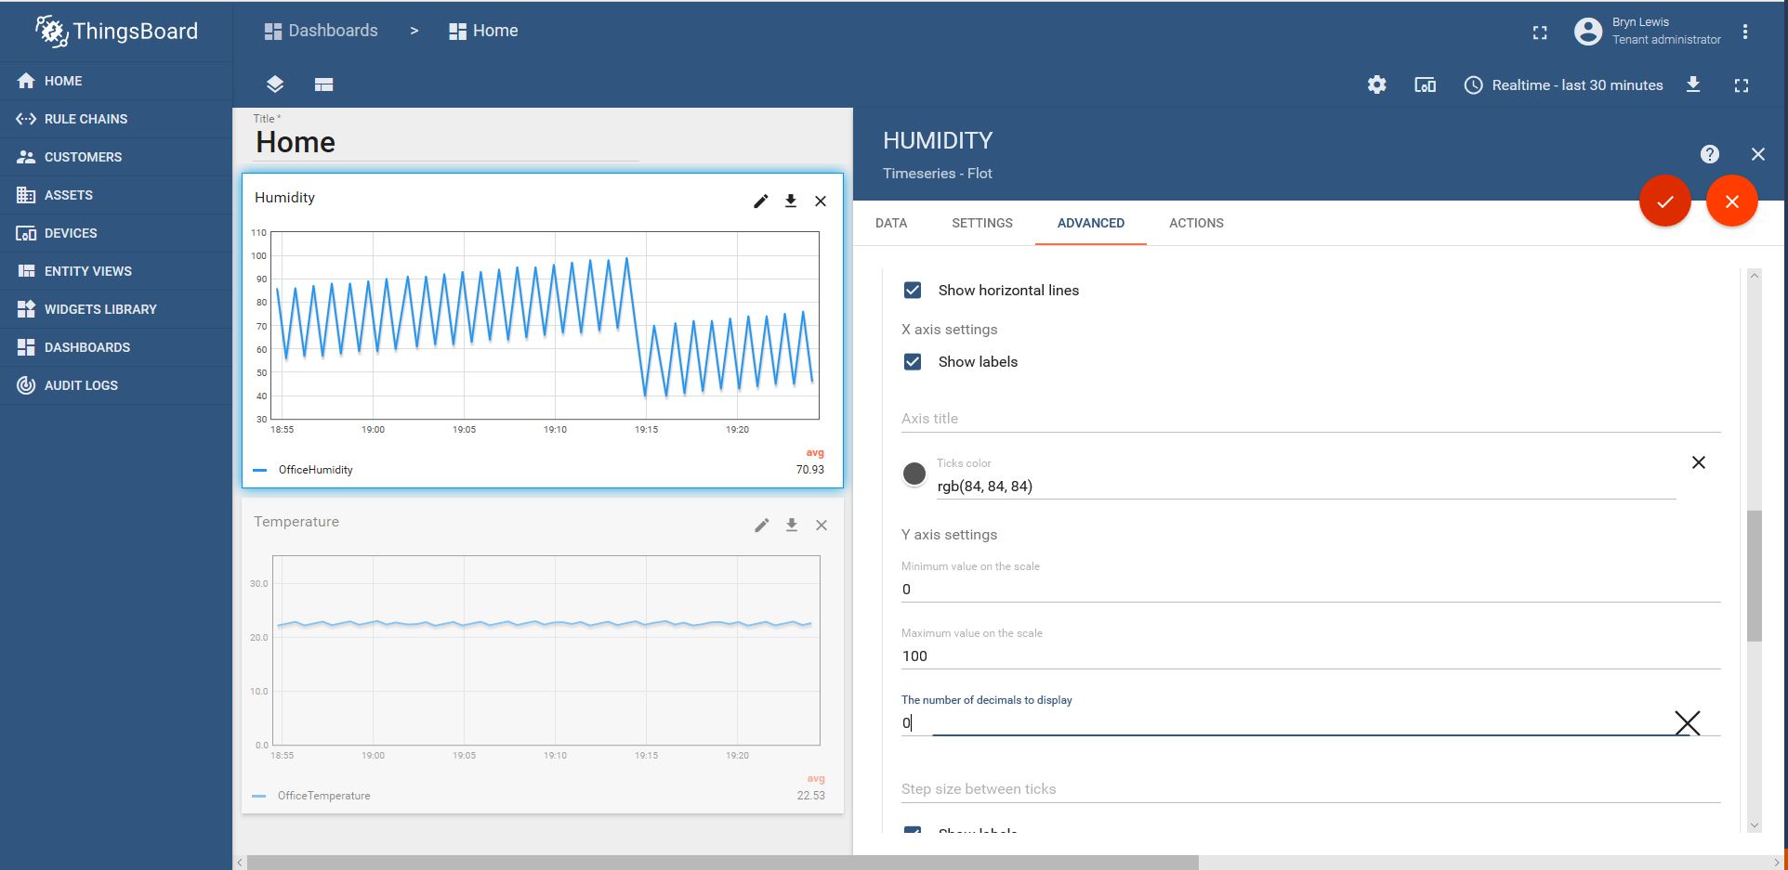Open Widgets Library page
Viewport: 1788px width, 870px height.
tap(116, 309)
